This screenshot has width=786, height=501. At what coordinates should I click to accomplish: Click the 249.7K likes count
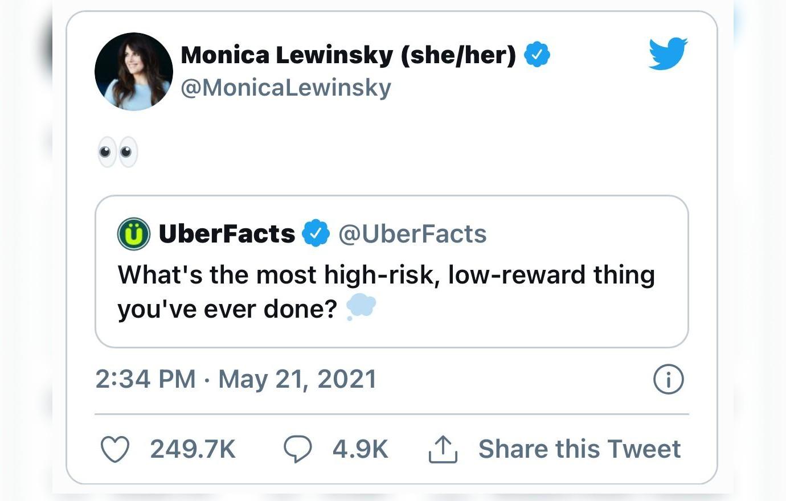click(x=193, y=449)
